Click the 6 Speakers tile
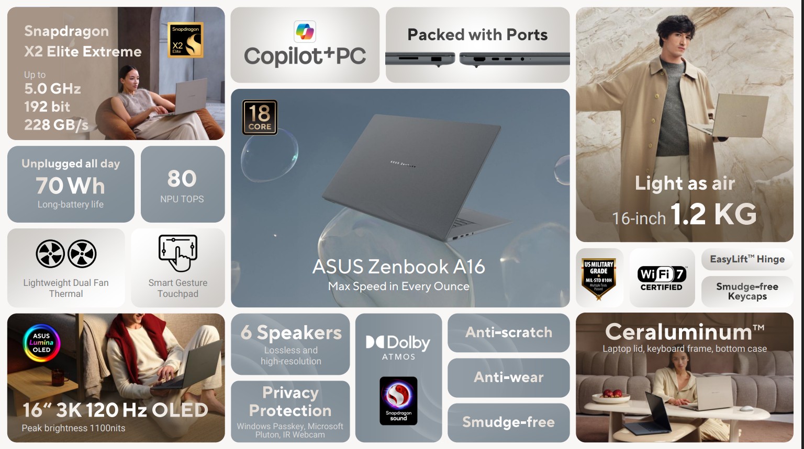The width and height of the screenshot is (804, 449). coord(291,344)
